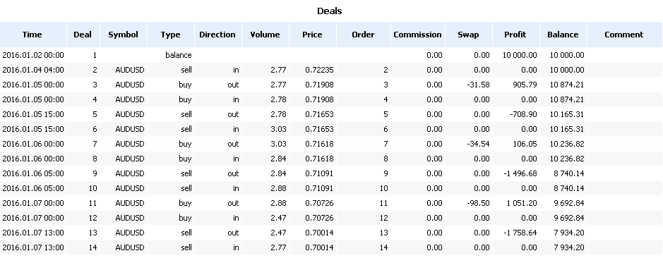The width and height of the screenshot is (663, 258).
Task: Click the Deals table title
Action: [330, 11]
